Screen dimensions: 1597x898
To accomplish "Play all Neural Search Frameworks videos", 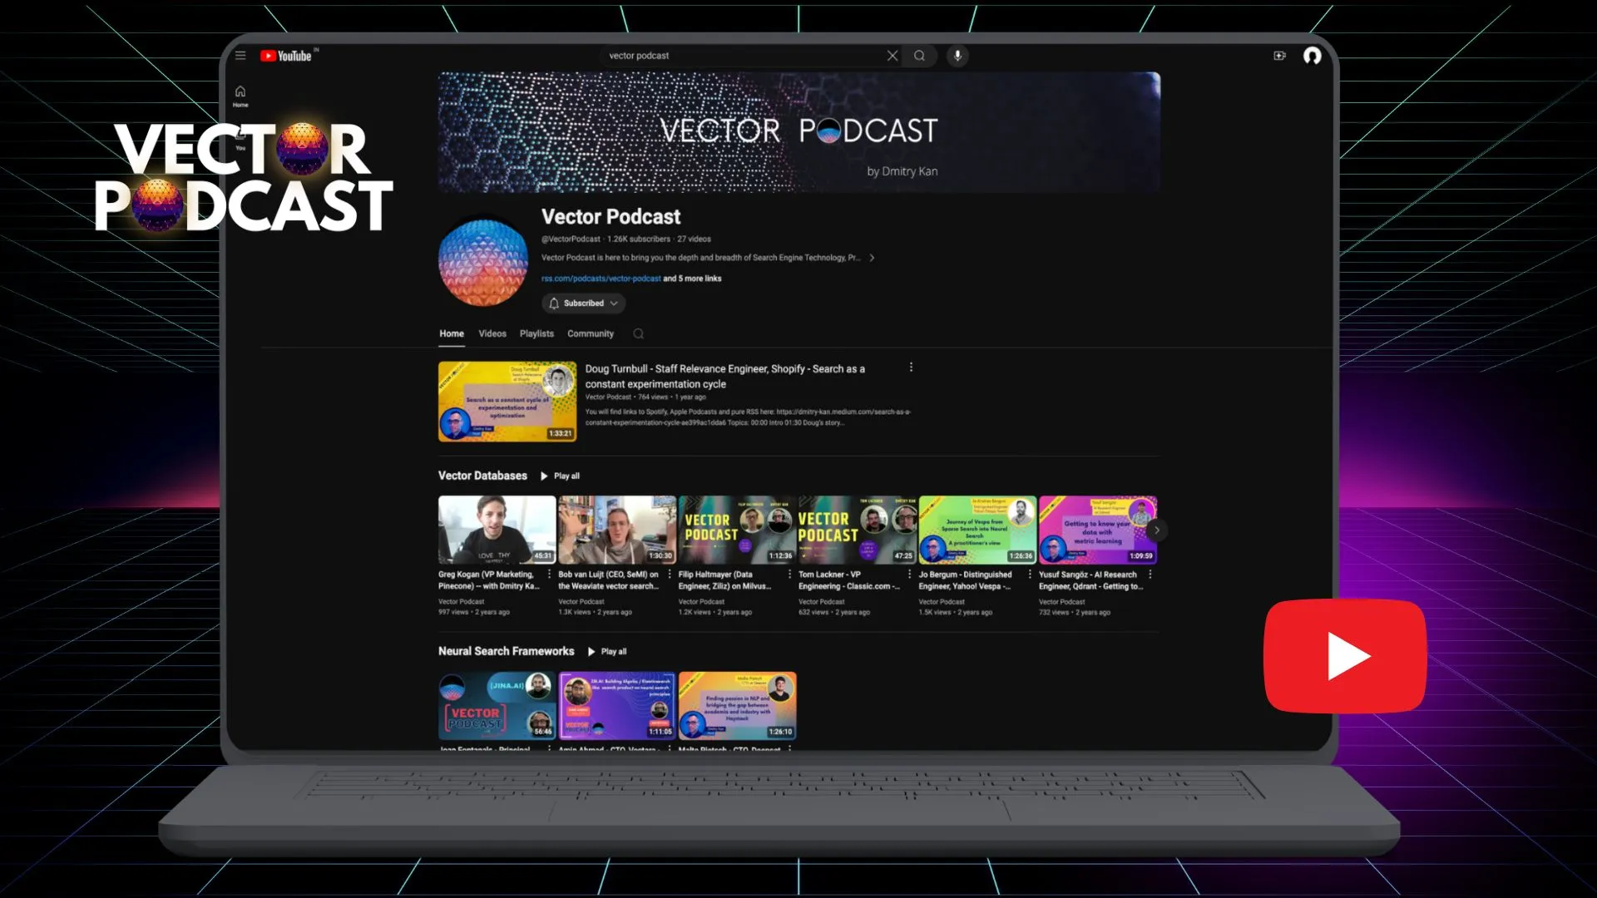I will pos(607,651).
